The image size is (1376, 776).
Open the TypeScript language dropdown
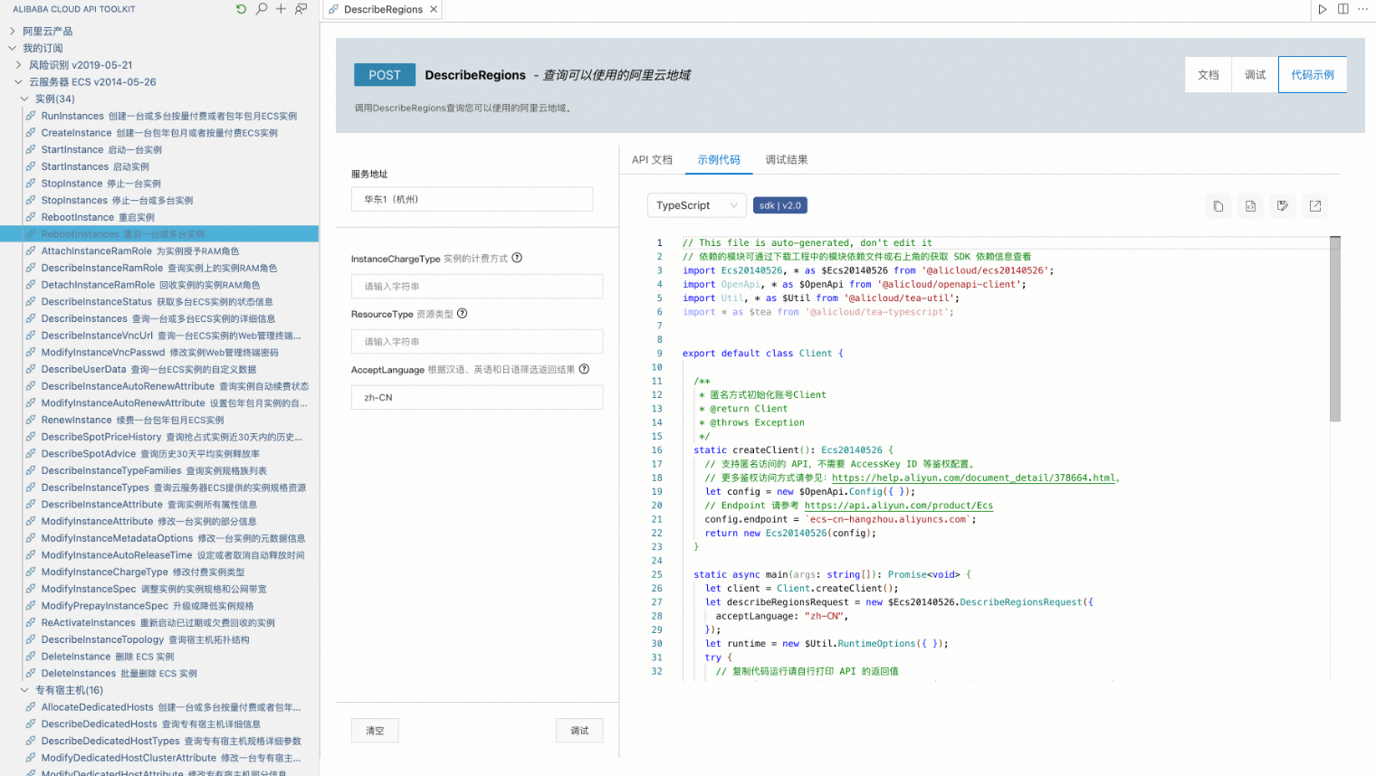[x=697, y=205]
